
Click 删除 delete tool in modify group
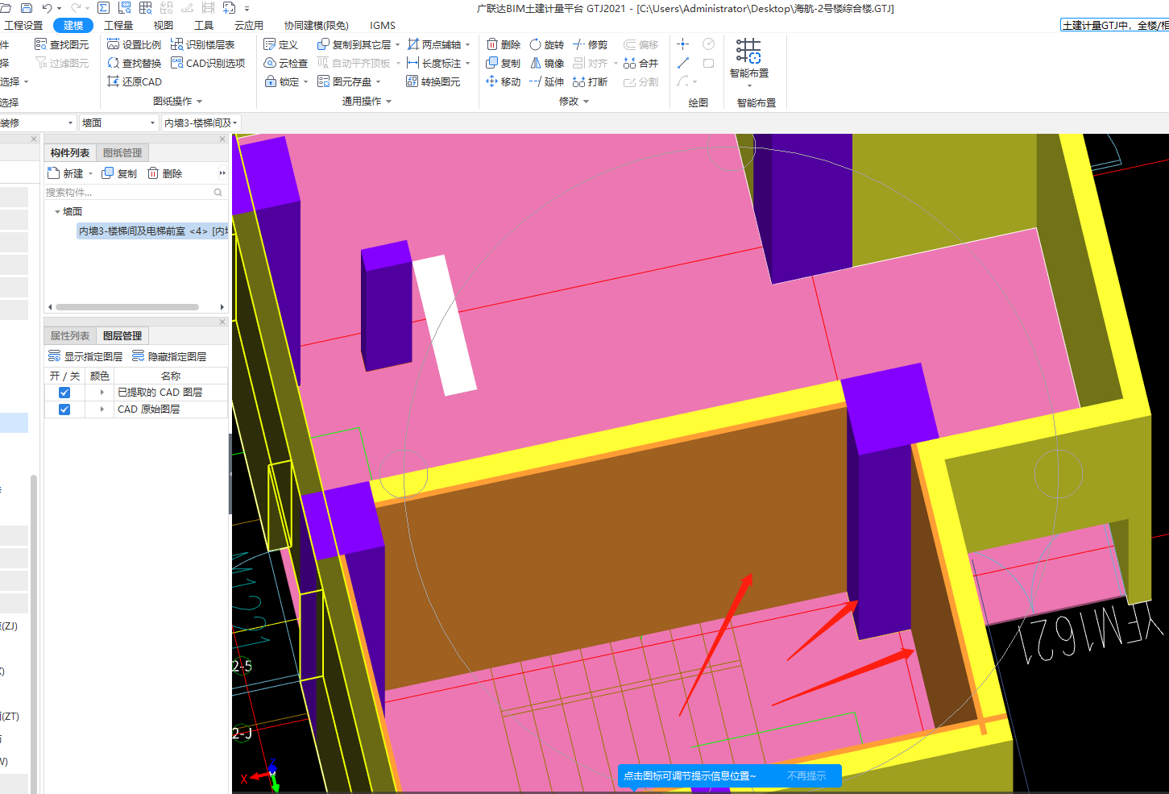click(x=504, y=44)
